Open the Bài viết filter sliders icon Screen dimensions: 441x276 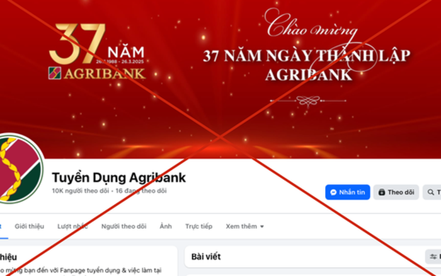(433, 256)
